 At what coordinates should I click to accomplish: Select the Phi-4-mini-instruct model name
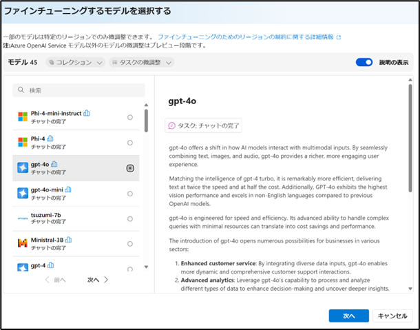[x=56, y=114]
